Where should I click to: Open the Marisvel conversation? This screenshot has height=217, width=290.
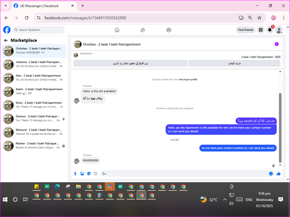click(x=34, y=132)
